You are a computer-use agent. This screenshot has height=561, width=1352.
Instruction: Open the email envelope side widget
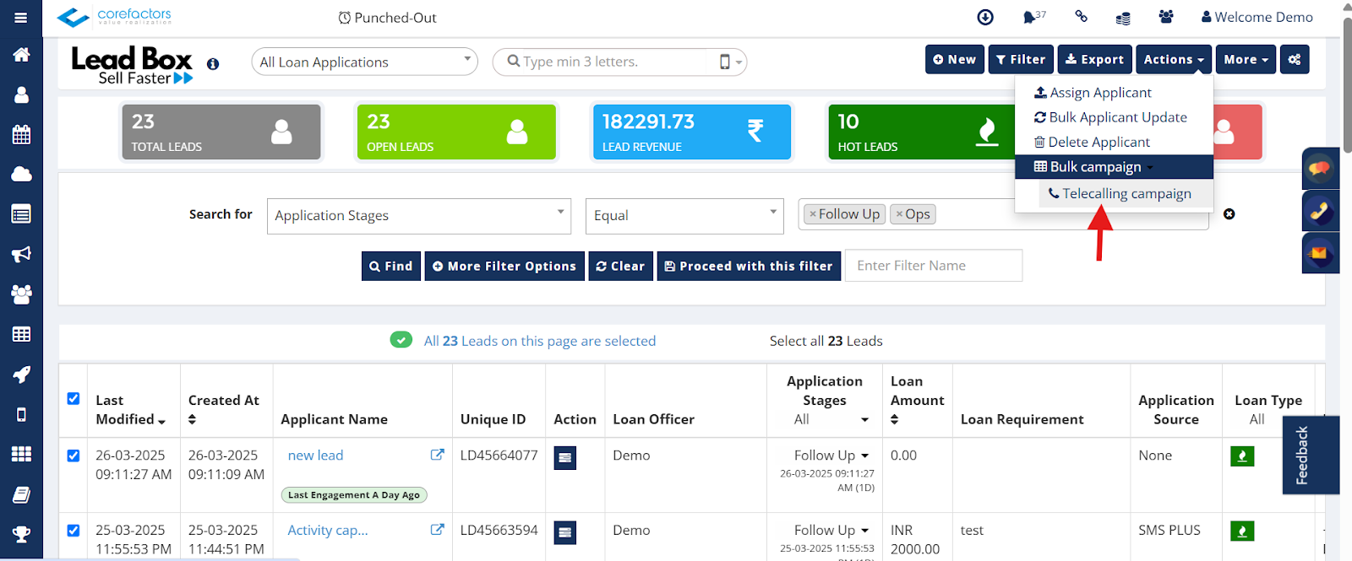pos(1319,253)
